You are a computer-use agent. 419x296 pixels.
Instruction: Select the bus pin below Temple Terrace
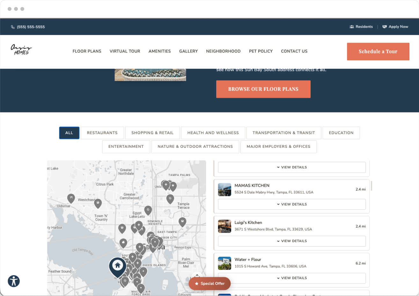pyautogui.click(x=182, y=222)
